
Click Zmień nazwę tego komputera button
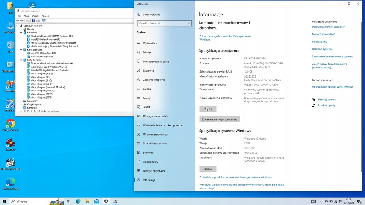click(x=220, y=119)
